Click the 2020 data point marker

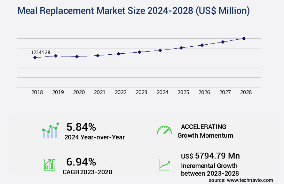[77, 56]
